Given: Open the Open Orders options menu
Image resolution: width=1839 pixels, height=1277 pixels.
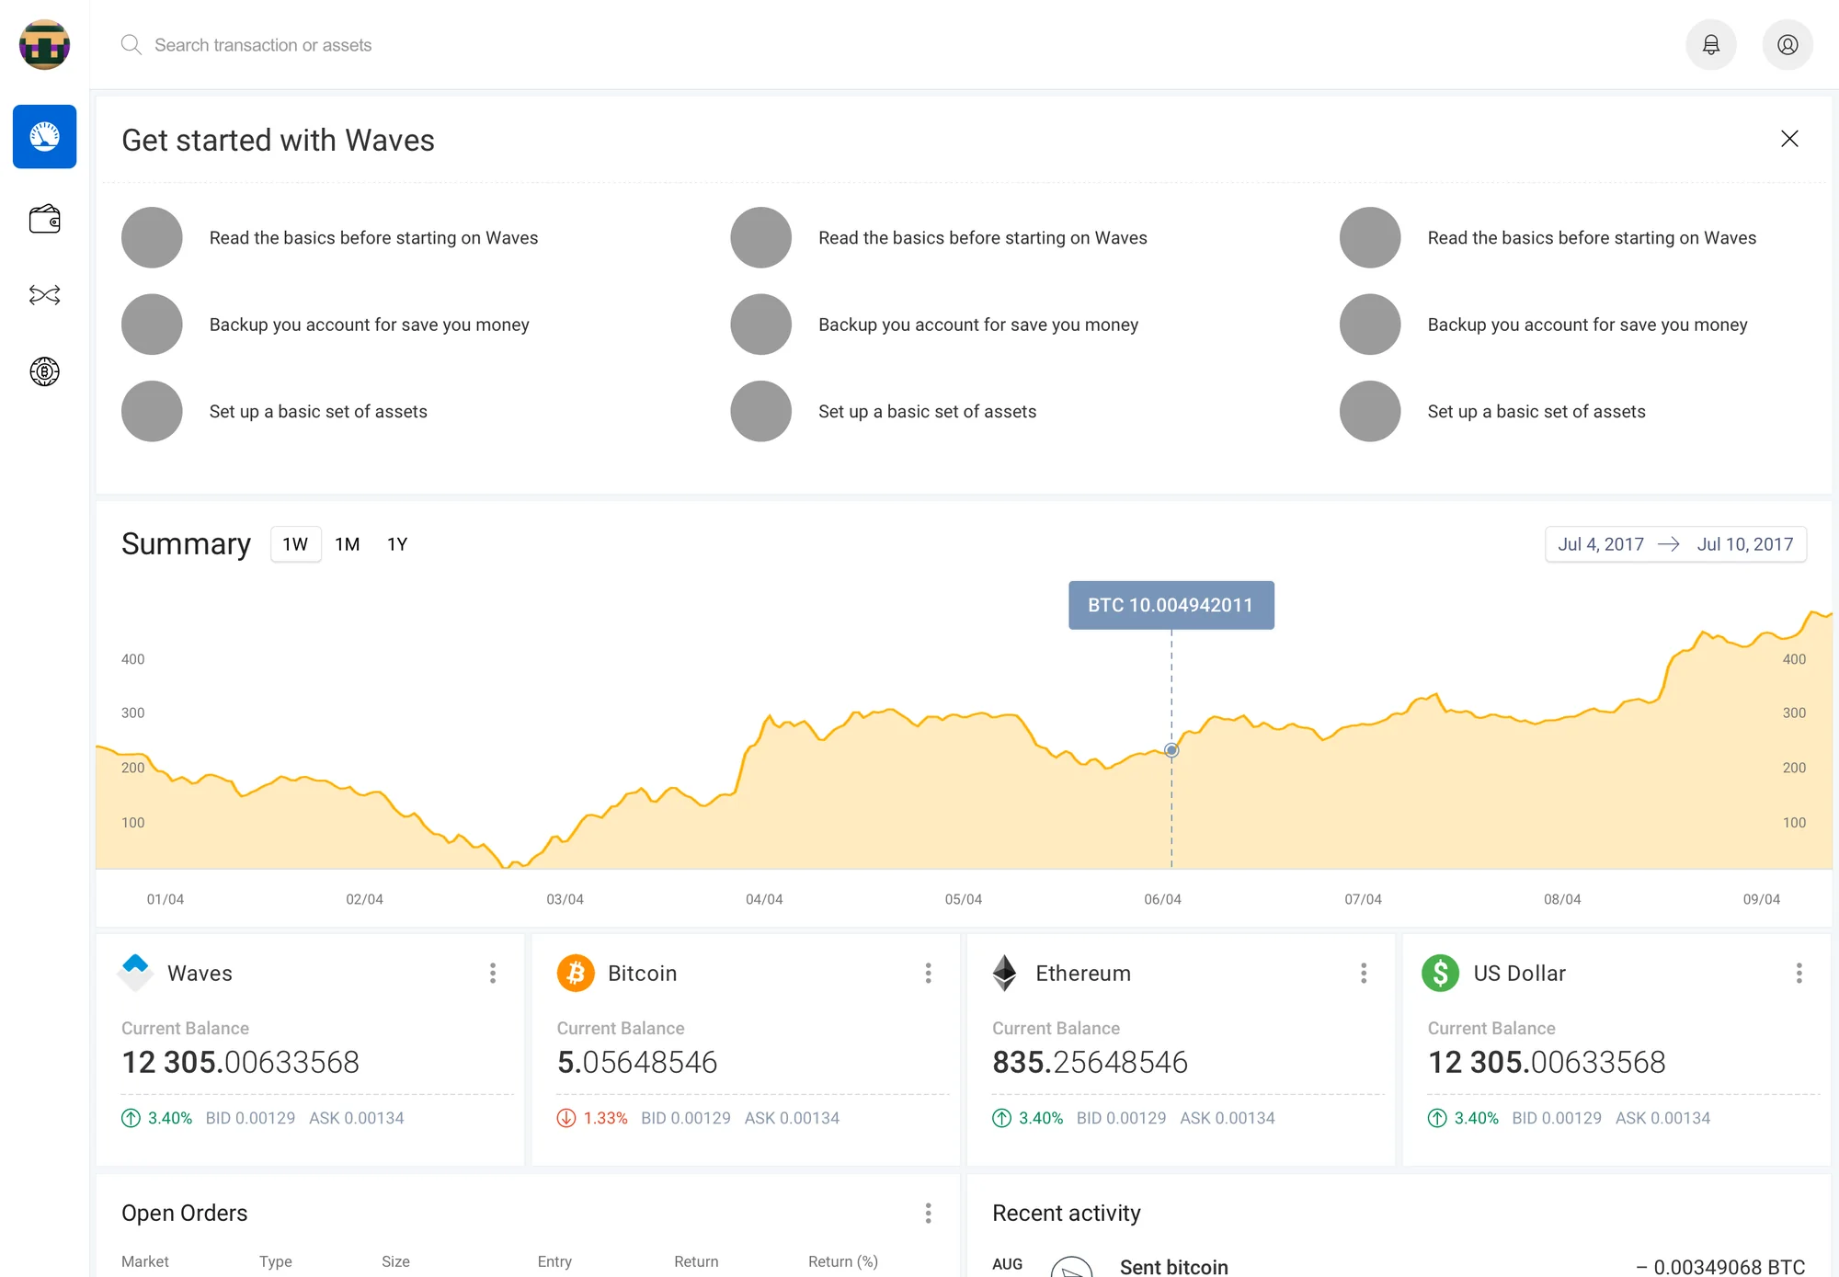Looking at the screenshot, I should click(929, 1214).
